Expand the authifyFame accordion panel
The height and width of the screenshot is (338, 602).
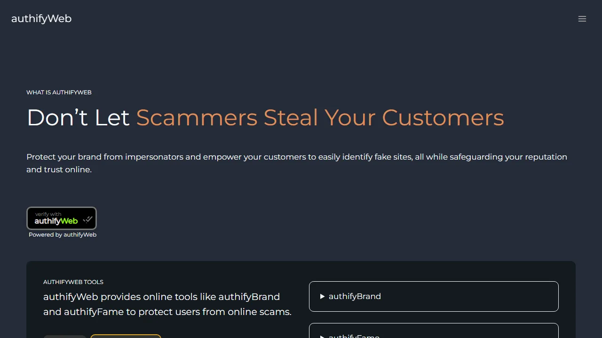pyautogui.click(x=433, y=335)
